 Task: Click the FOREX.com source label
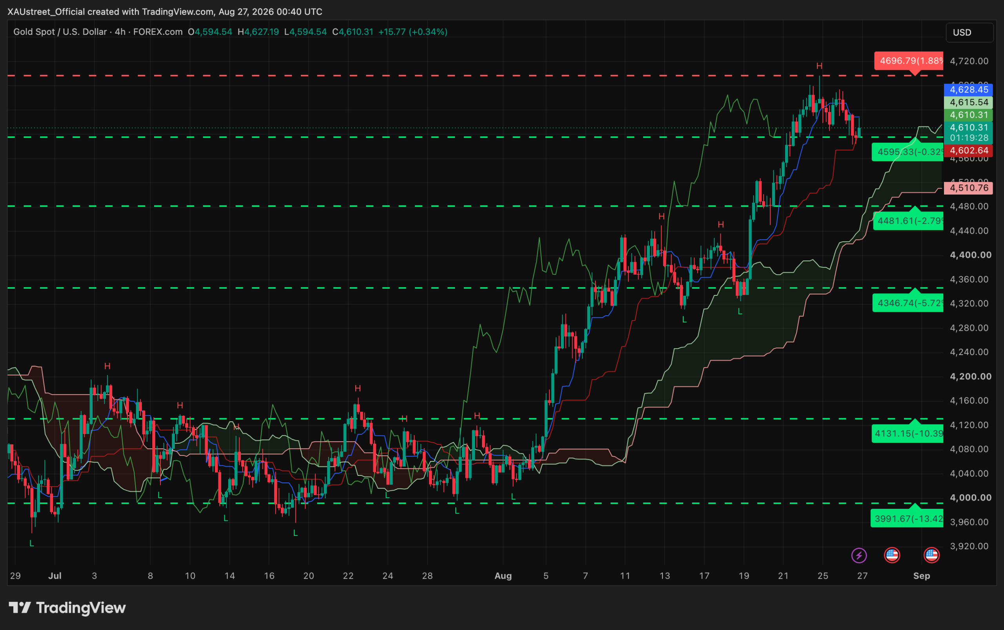click(158, 32)
